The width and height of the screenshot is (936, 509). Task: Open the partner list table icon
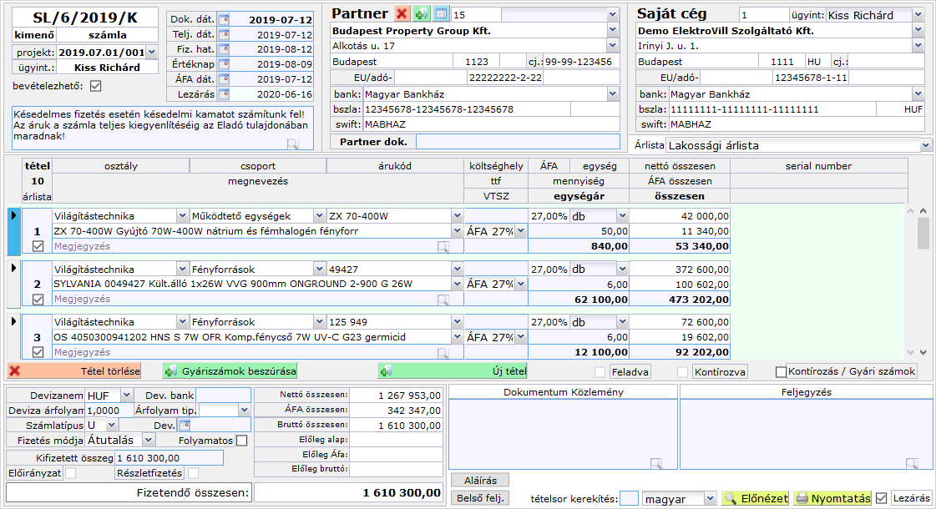tap(441, 14)
